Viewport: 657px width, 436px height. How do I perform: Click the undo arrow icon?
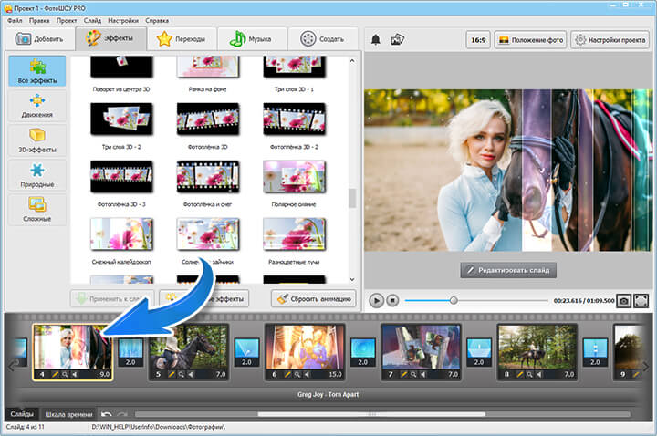107,414
